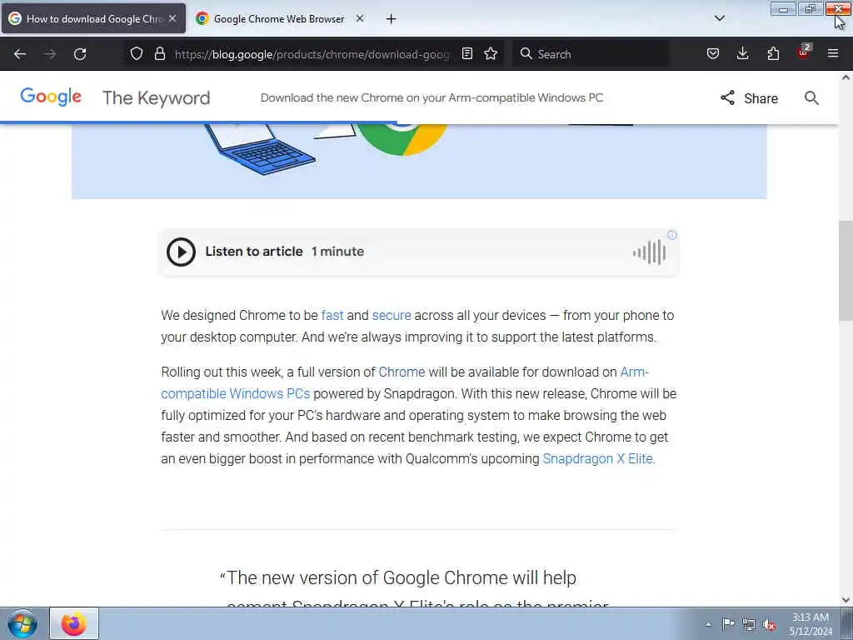Bookmark this page with the star

[x=491, y=53]
